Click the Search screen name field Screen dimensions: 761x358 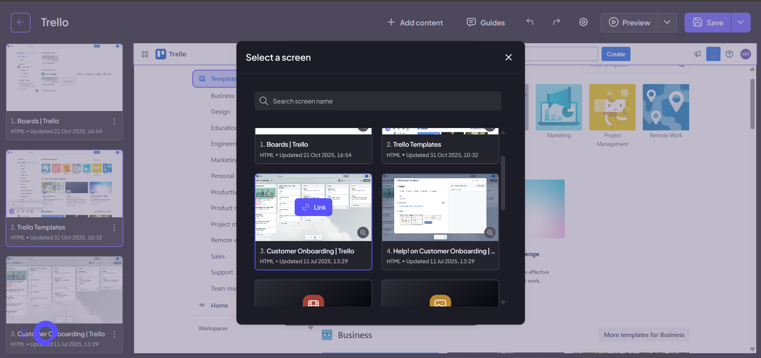click(x=378, y=101)
